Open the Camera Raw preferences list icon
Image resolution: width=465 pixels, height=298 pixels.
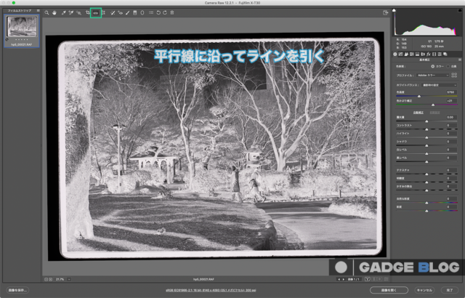pos(151,12)
